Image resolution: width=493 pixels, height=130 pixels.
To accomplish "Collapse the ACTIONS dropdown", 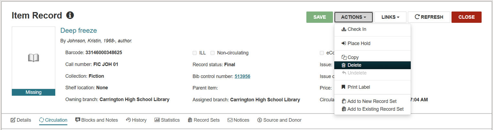I will tap(353, 17).
